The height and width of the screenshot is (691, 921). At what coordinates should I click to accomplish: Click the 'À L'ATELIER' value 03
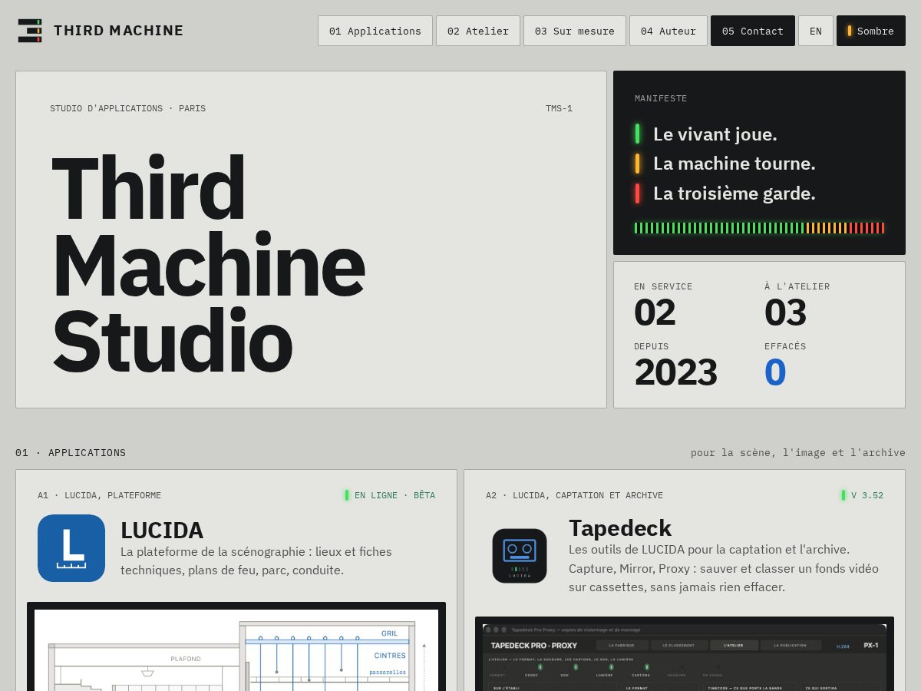click(x=785, y=312)
